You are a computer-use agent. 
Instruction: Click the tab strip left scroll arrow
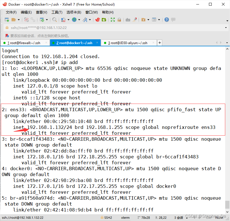pyautogui.click(x=217, y=43)
